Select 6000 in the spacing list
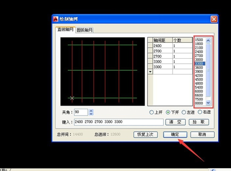Viewport: 231px width, 171px height. [199, 91]
